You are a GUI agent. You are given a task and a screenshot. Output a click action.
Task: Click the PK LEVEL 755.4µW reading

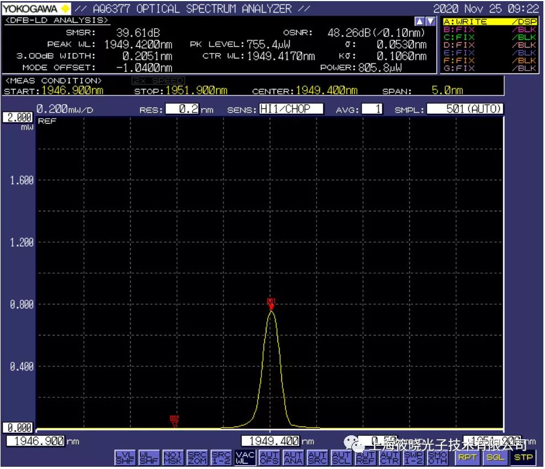tap(268, 45)
